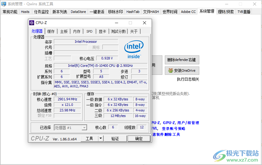
Task: Minimize the Qwins main window
Action: point(227,4)
